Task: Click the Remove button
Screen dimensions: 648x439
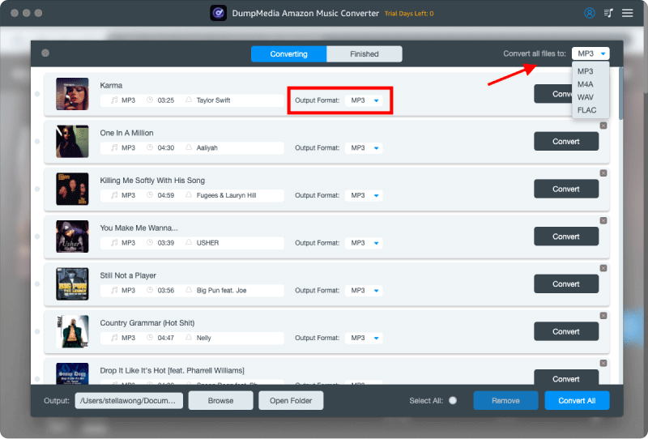Action: (x=505, y=401)
